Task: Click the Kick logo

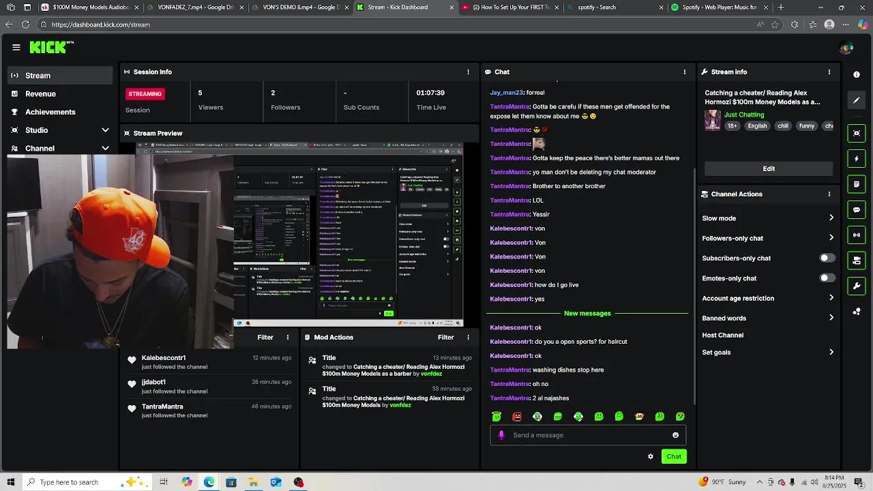Action: pyautogui.click(x=51, y=47)
